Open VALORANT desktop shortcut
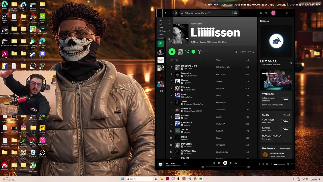Screen dimensions: 323x182 [5, 30]
